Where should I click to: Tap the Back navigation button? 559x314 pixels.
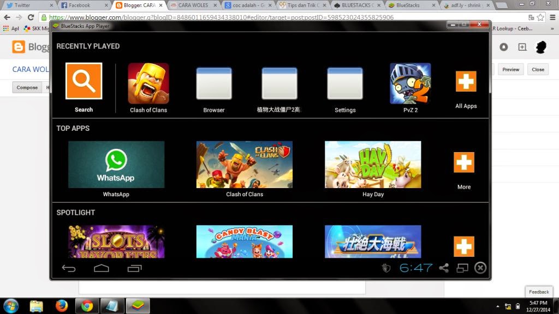click(68, 268)
